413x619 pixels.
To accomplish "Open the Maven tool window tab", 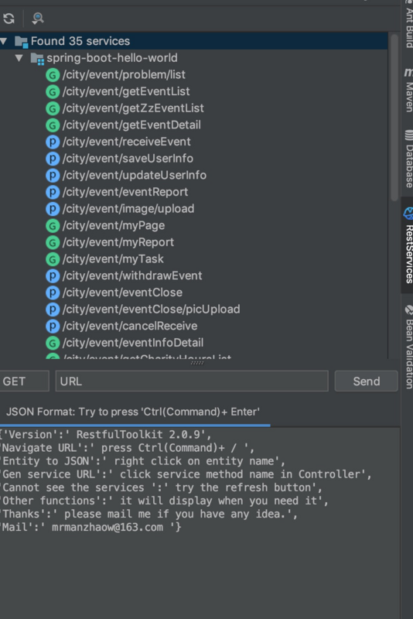I will click(x=408, y=90).
